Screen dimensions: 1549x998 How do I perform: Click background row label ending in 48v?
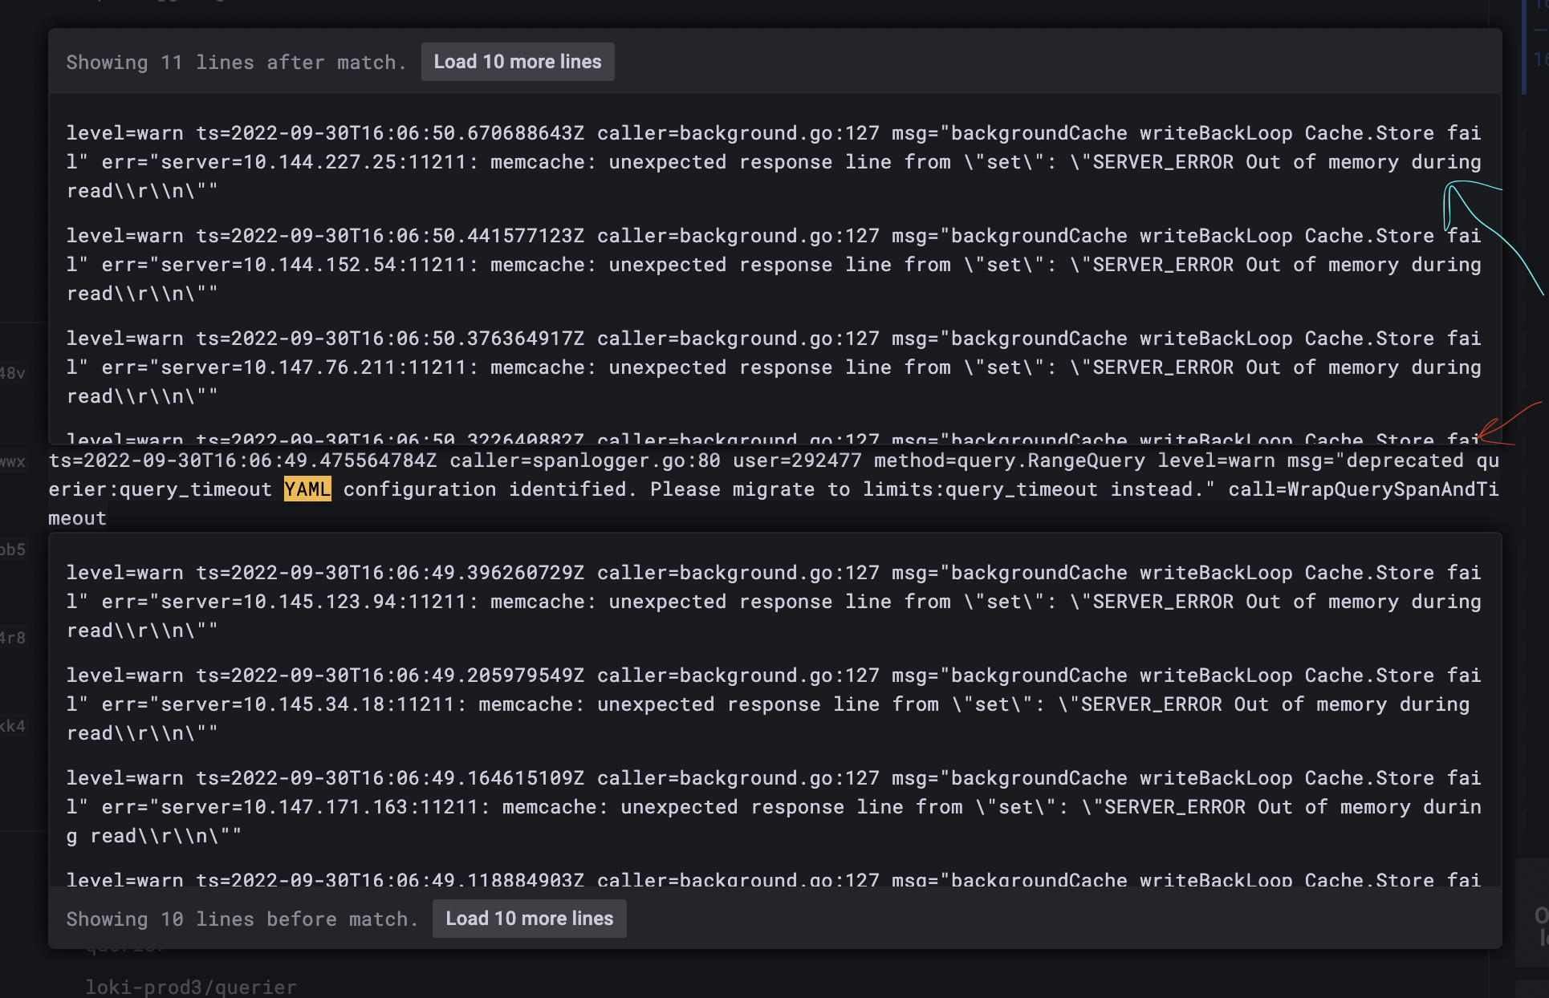click(x=13, y=373)
